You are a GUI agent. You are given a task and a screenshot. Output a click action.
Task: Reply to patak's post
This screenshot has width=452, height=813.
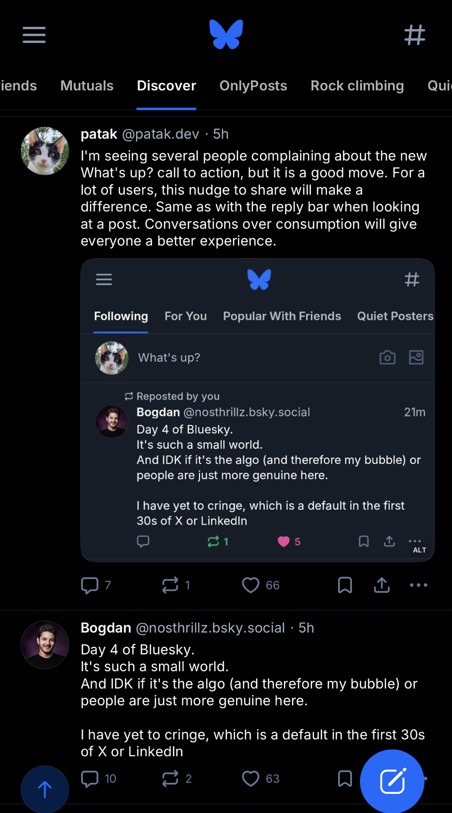pyautogui.click(x=90, y=585)
